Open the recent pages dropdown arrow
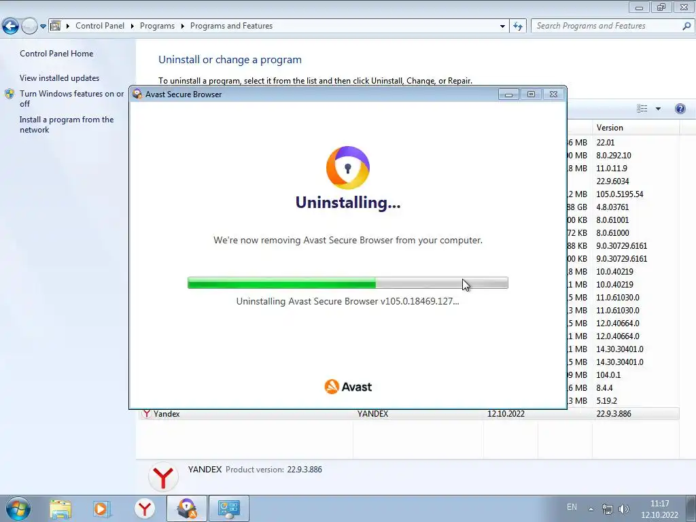Image resolution: width=696 pixels, height=522 pixels. pyautogui.click(x=43, y=27)
